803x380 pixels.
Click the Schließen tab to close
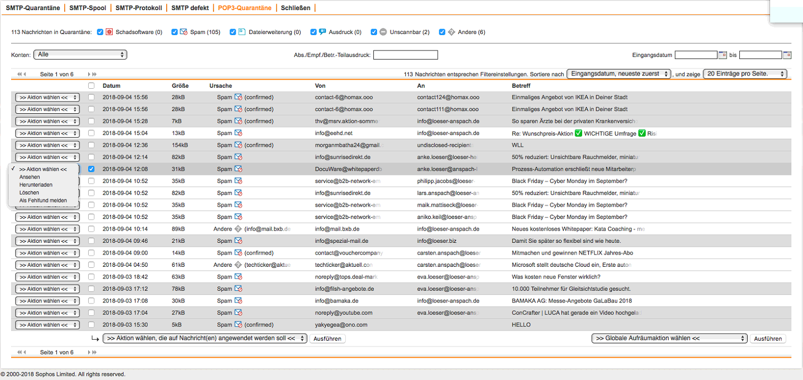[296, 8]
